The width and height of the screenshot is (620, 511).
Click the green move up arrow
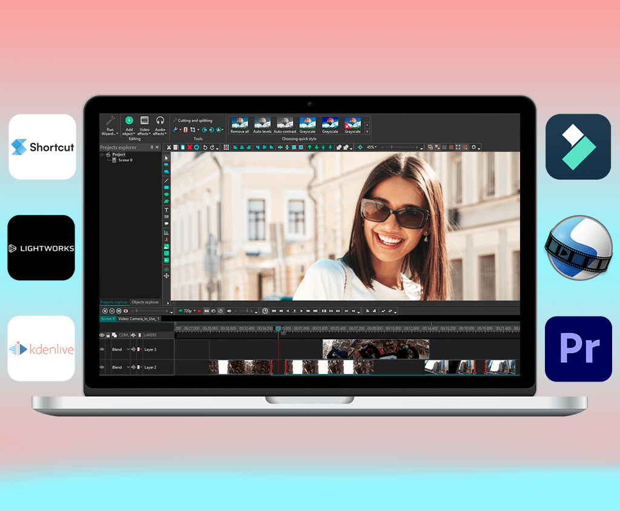309,147
